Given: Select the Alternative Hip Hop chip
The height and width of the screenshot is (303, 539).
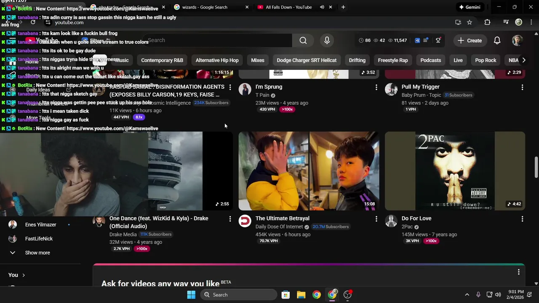Looking at the screenshot, I should (x=217, y=60).
